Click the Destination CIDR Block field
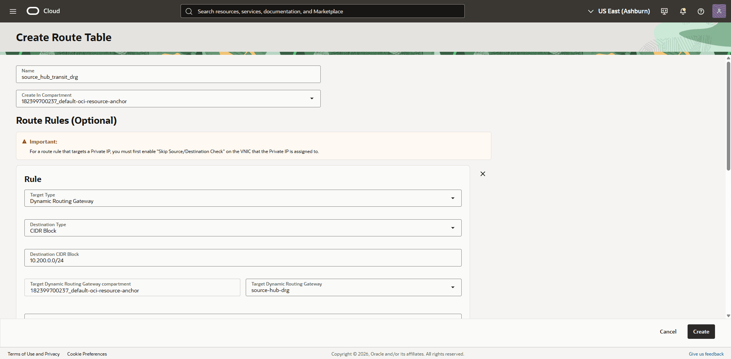The image size is (731, 359). [x=243, y=258]
